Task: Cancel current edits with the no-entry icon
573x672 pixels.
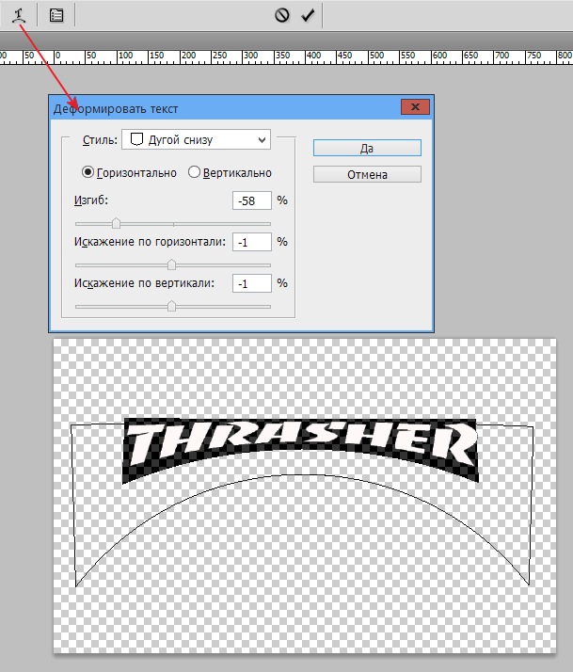Action: click(281, 15)
